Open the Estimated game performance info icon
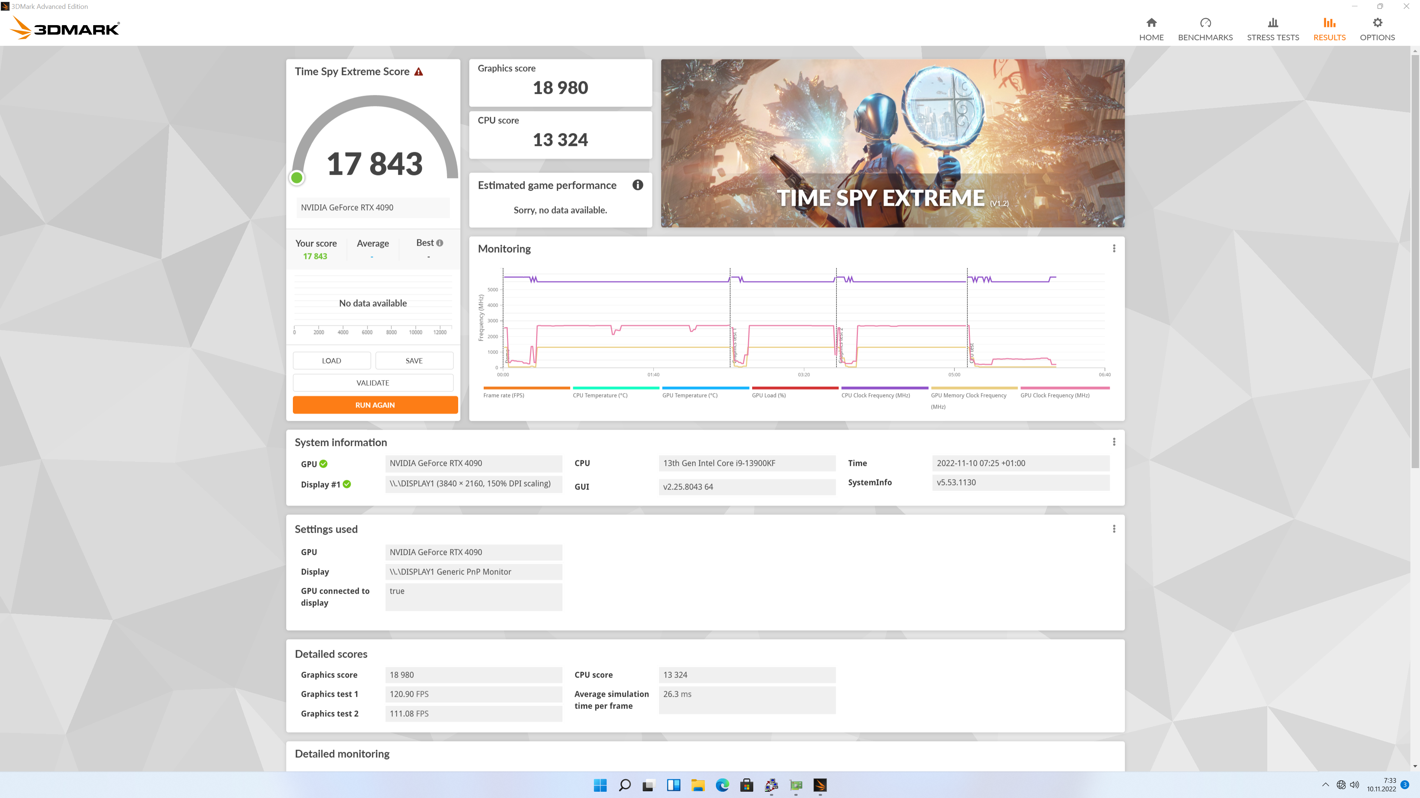This screenshot has height=798, width=1420. pyautogui.click(x=637, y=185)
